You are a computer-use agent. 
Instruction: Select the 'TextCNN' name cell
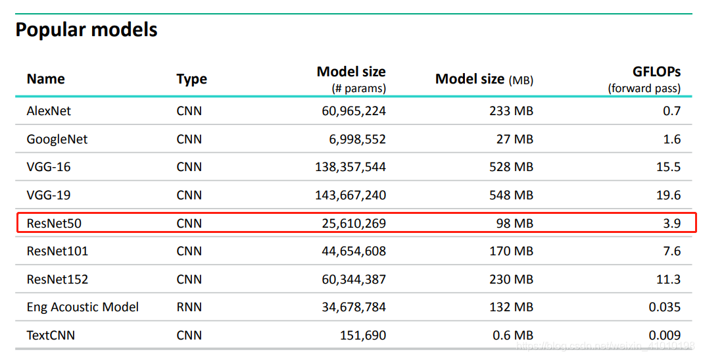pyautogui.click(x=51, y=335)
